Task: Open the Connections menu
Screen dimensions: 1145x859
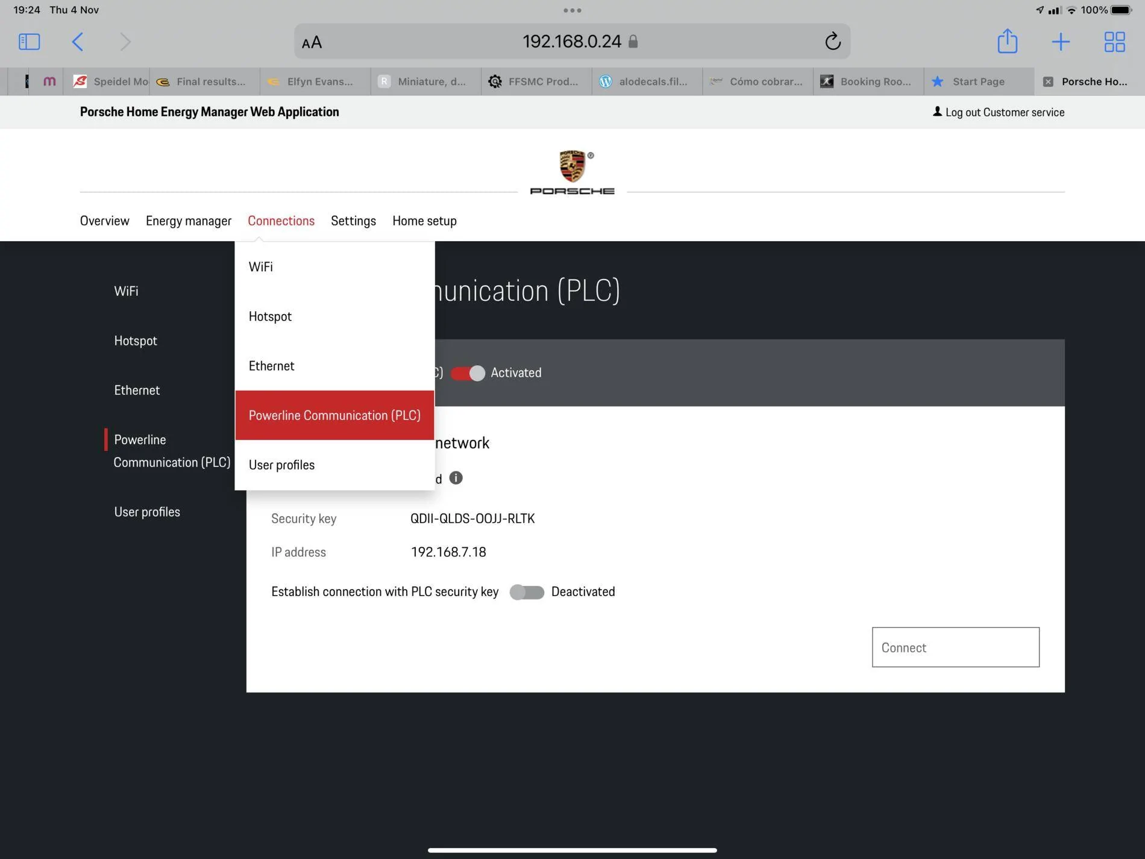Action: (x=281, y=221)
